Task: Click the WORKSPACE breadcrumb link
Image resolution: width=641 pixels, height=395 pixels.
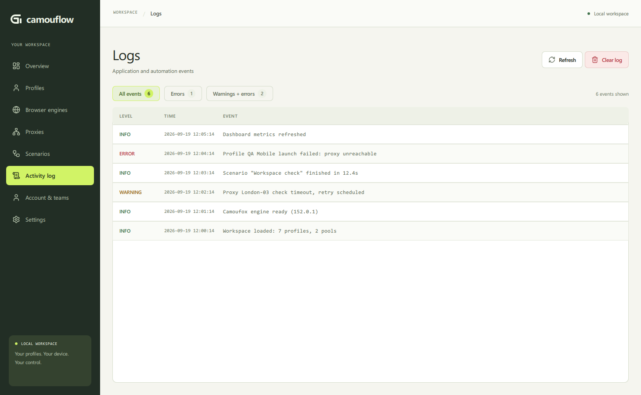Action: (x=125, y=12)
